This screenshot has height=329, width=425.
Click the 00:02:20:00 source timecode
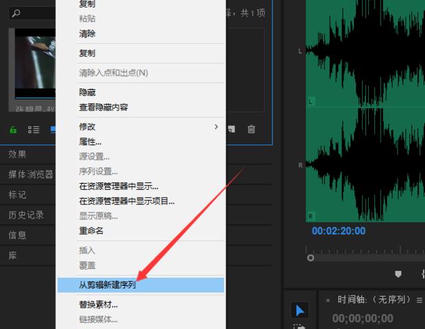click(339, 232)
